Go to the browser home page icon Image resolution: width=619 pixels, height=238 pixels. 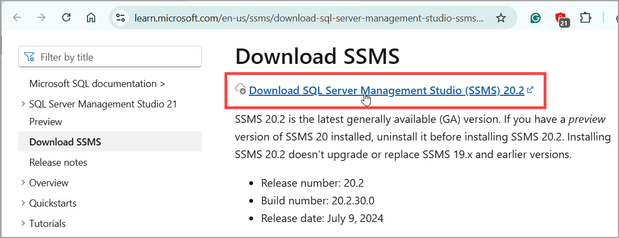(x=91, y=18)
